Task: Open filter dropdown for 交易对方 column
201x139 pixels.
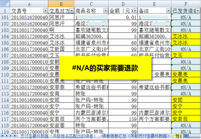Action: (72, 11)
